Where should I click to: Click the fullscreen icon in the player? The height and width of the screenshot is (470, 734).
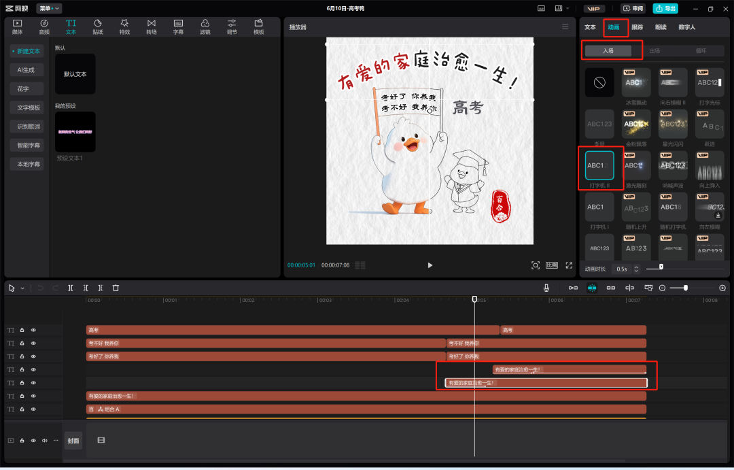pos(569,265)
